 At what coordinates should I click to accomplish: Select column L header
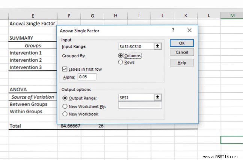pyautogui.click(x=209, y=16)
